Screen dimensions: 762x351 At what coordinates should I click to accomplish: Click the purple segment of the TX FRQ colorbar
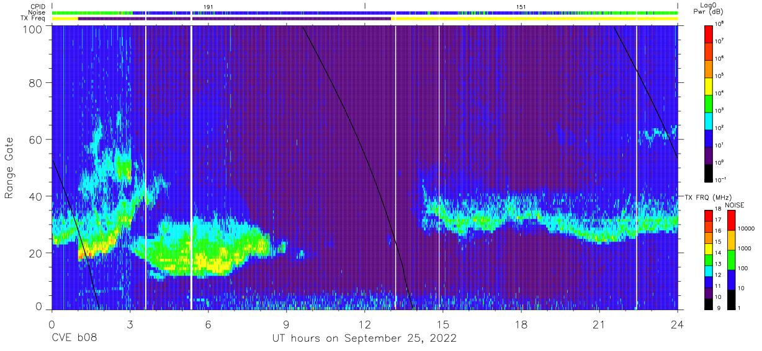coord(709,292)
